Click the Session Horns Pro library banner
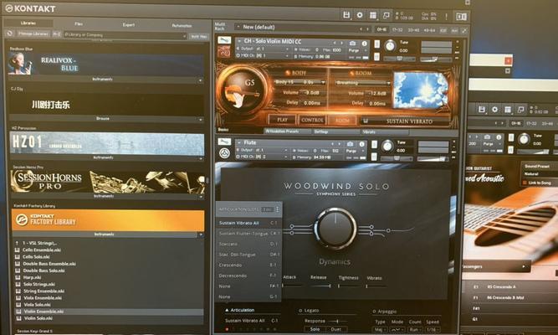This screenshot has width=558, height=335. pyautogui.click(x=108, y=182)
